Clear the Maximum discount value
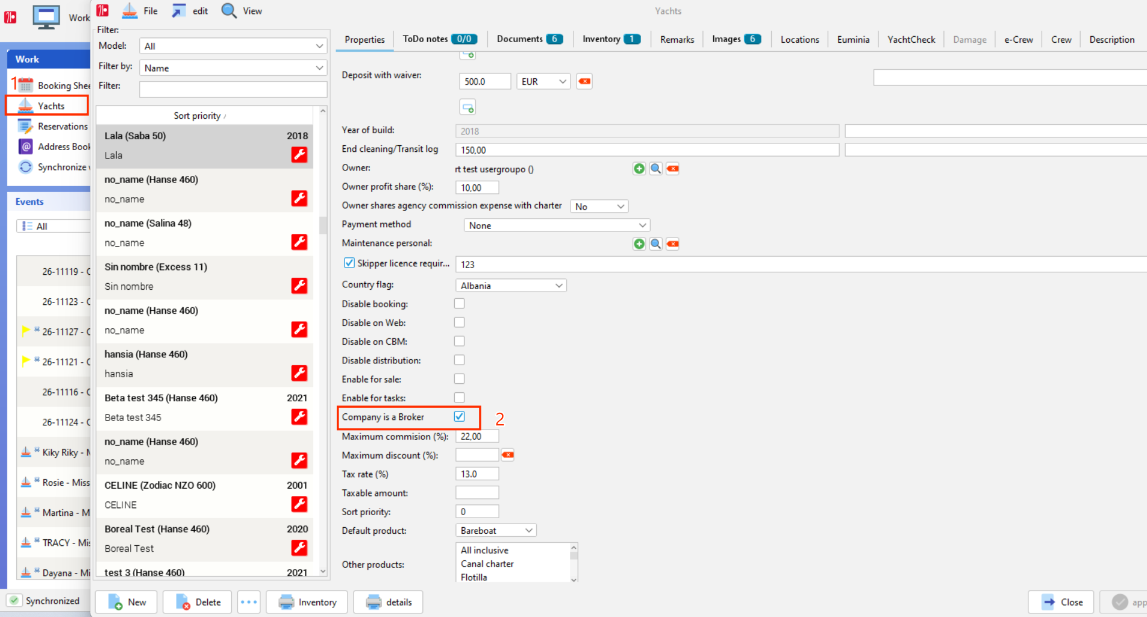The image size is (1147, 617). (x=508, y=455)
